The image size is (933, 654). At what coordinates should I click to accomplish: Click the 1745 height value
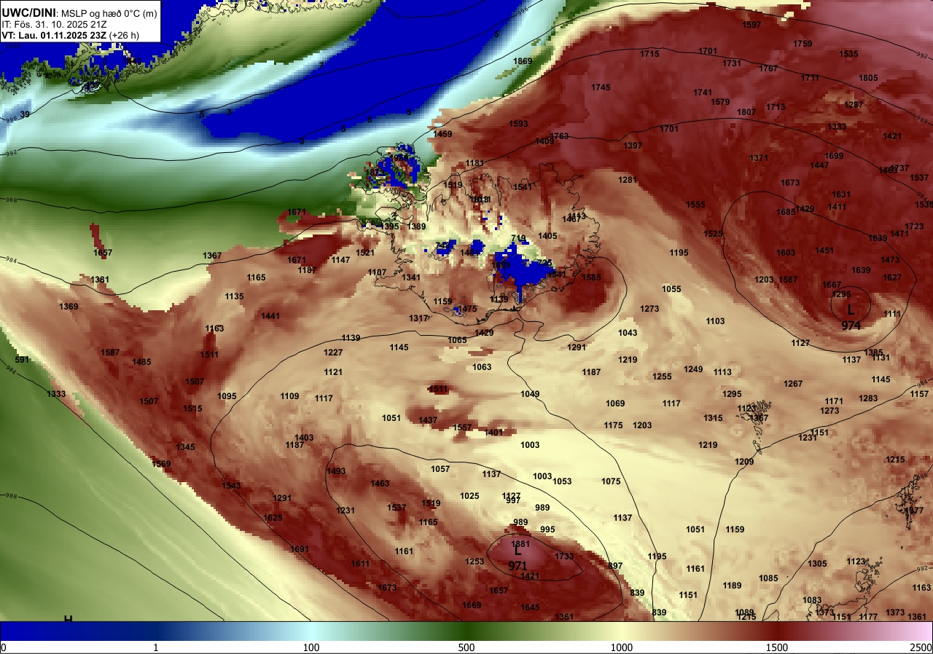coord(601,87)
